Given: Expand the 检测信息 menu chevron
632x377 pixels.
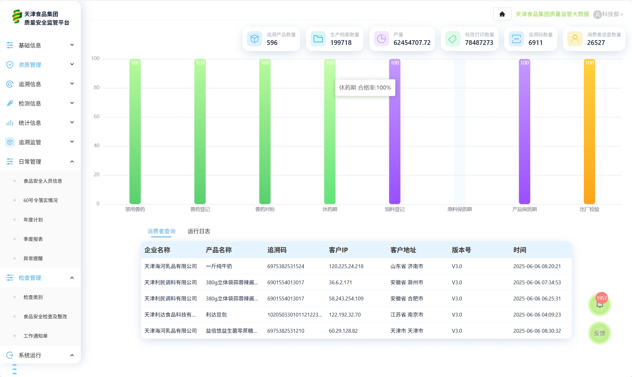Looking at the screenshot, I should pyautogui.click(x=72, y=103).
